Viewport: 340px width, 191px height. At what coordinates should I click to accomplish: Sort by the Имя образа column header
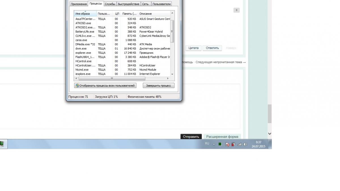[85, 14]
